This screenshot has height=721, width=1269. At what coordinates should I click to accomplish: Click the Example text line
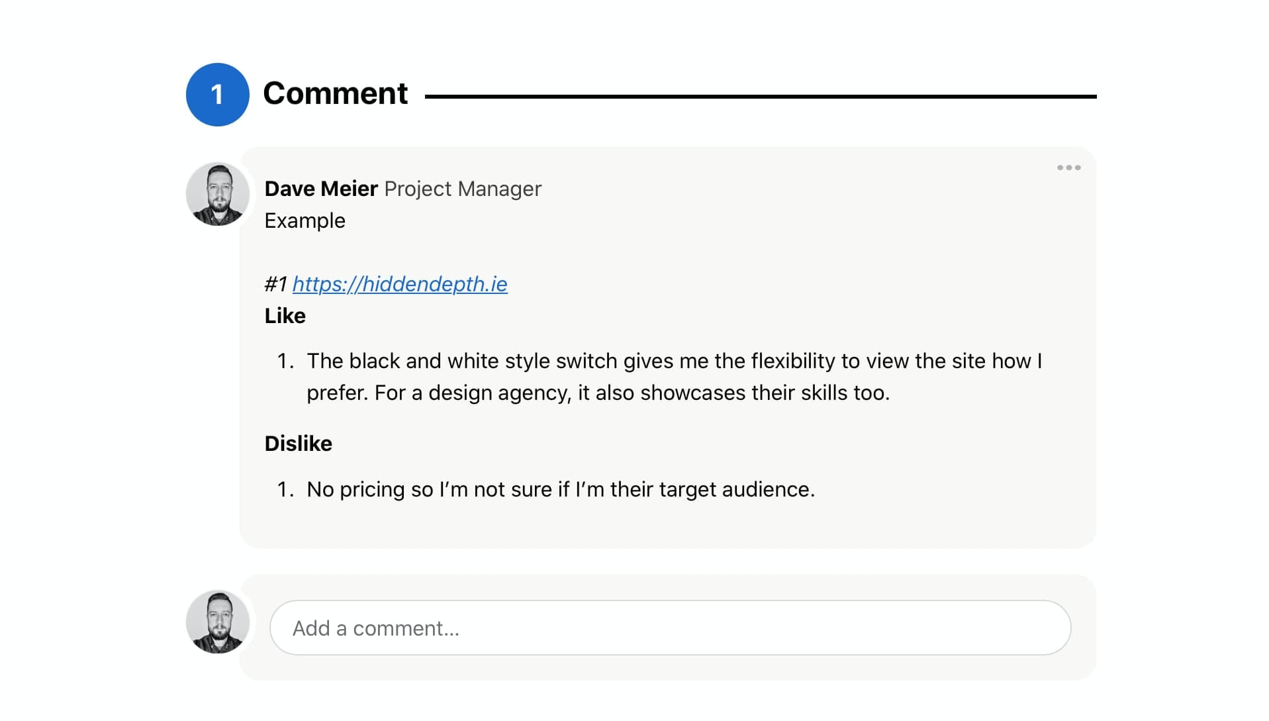click(305, 220)
